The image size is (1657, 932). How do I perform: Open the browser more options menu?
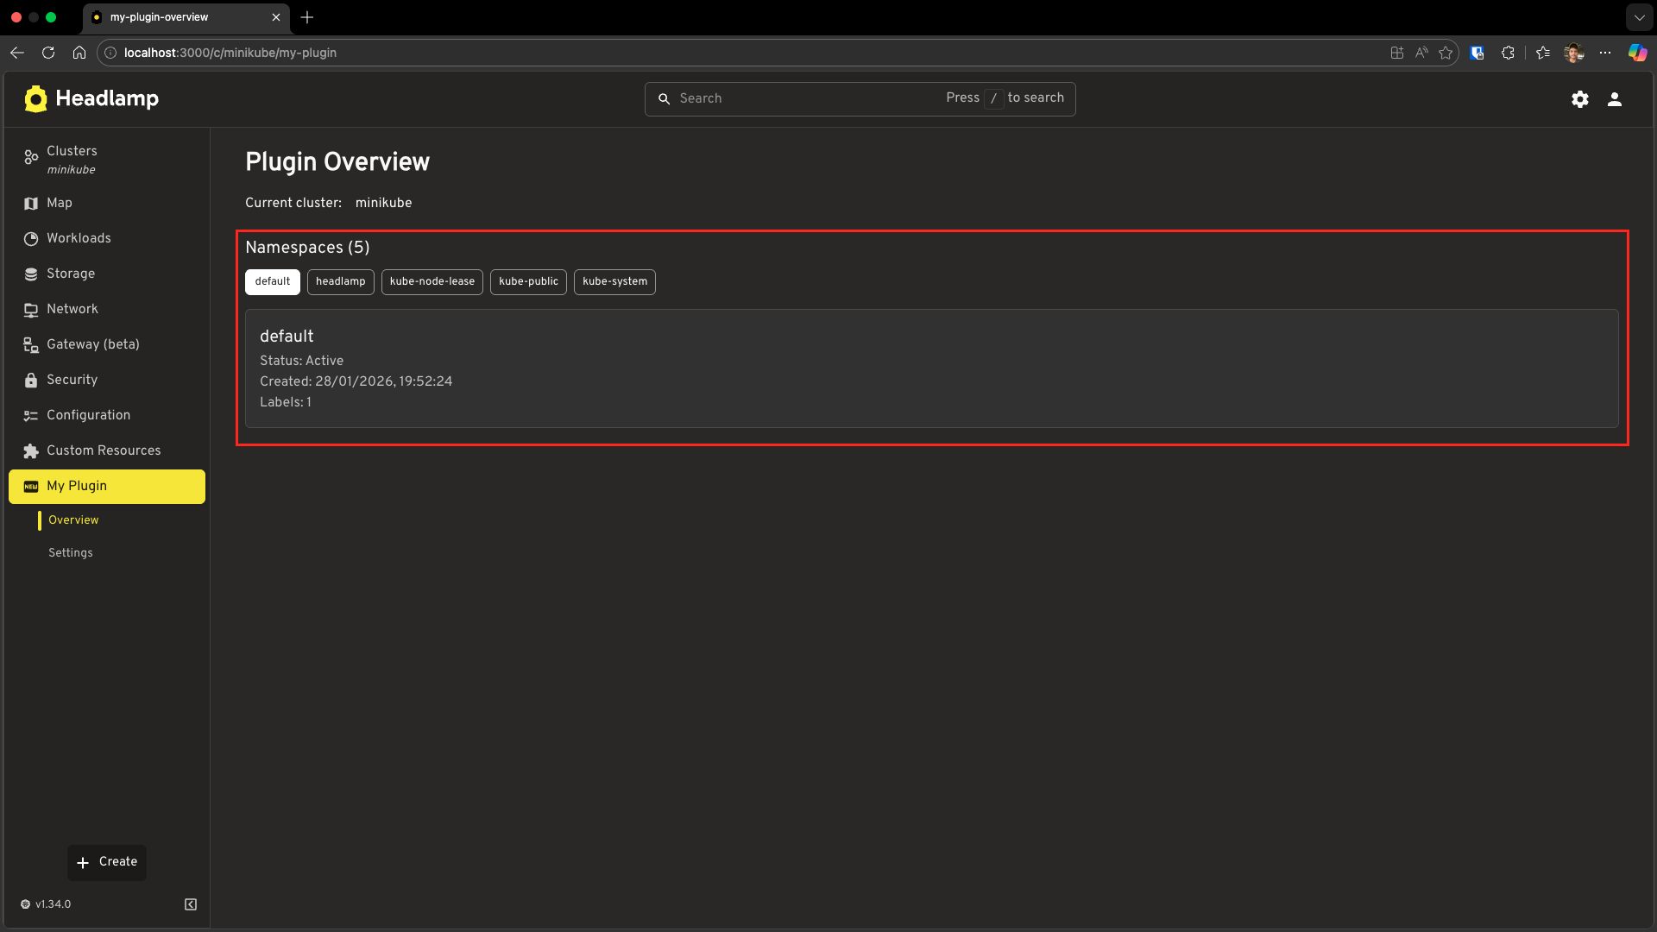[x=1605, y=53]
